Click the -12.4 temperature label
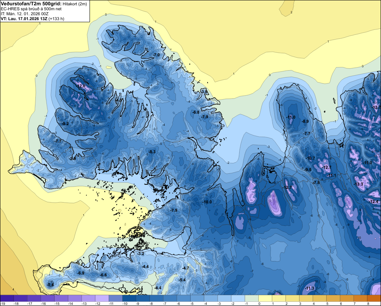381x306 pixels. point(374,201)
